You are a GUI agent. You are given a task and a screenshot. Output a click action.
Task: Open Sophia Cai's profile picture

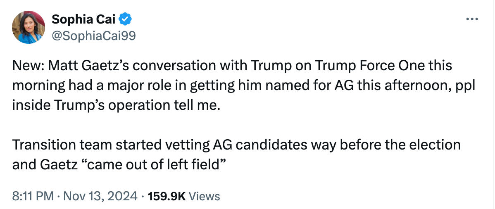click(x=28, y=28)
